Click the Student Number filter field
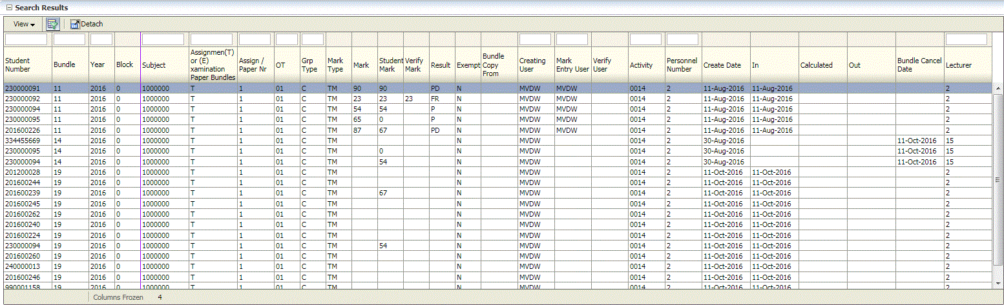The height and width of the screenshot is (305, 1004). click(26, 39)
